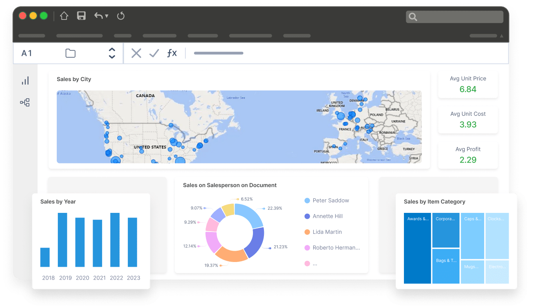
Task: Click the search field in title bar
Action: tap(455, 17)
